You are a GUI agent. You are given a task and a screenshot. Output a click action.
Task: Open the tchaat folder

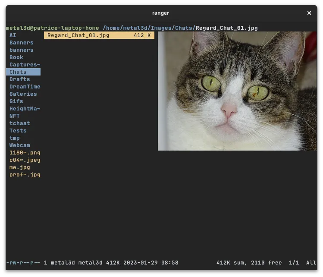[x=20, y=123]
